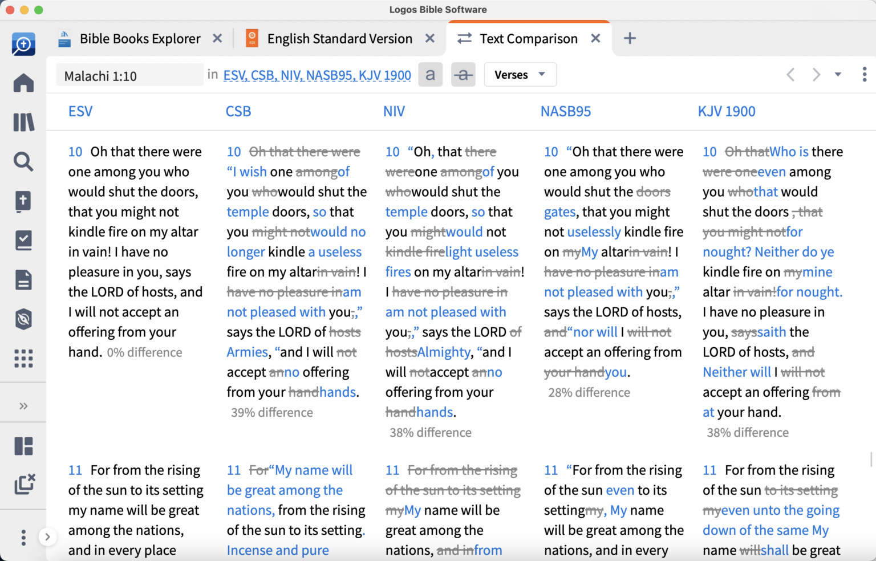Expand the sidebar with double chevron
Screen dimensions: 876x561
[x=23, y=406]
